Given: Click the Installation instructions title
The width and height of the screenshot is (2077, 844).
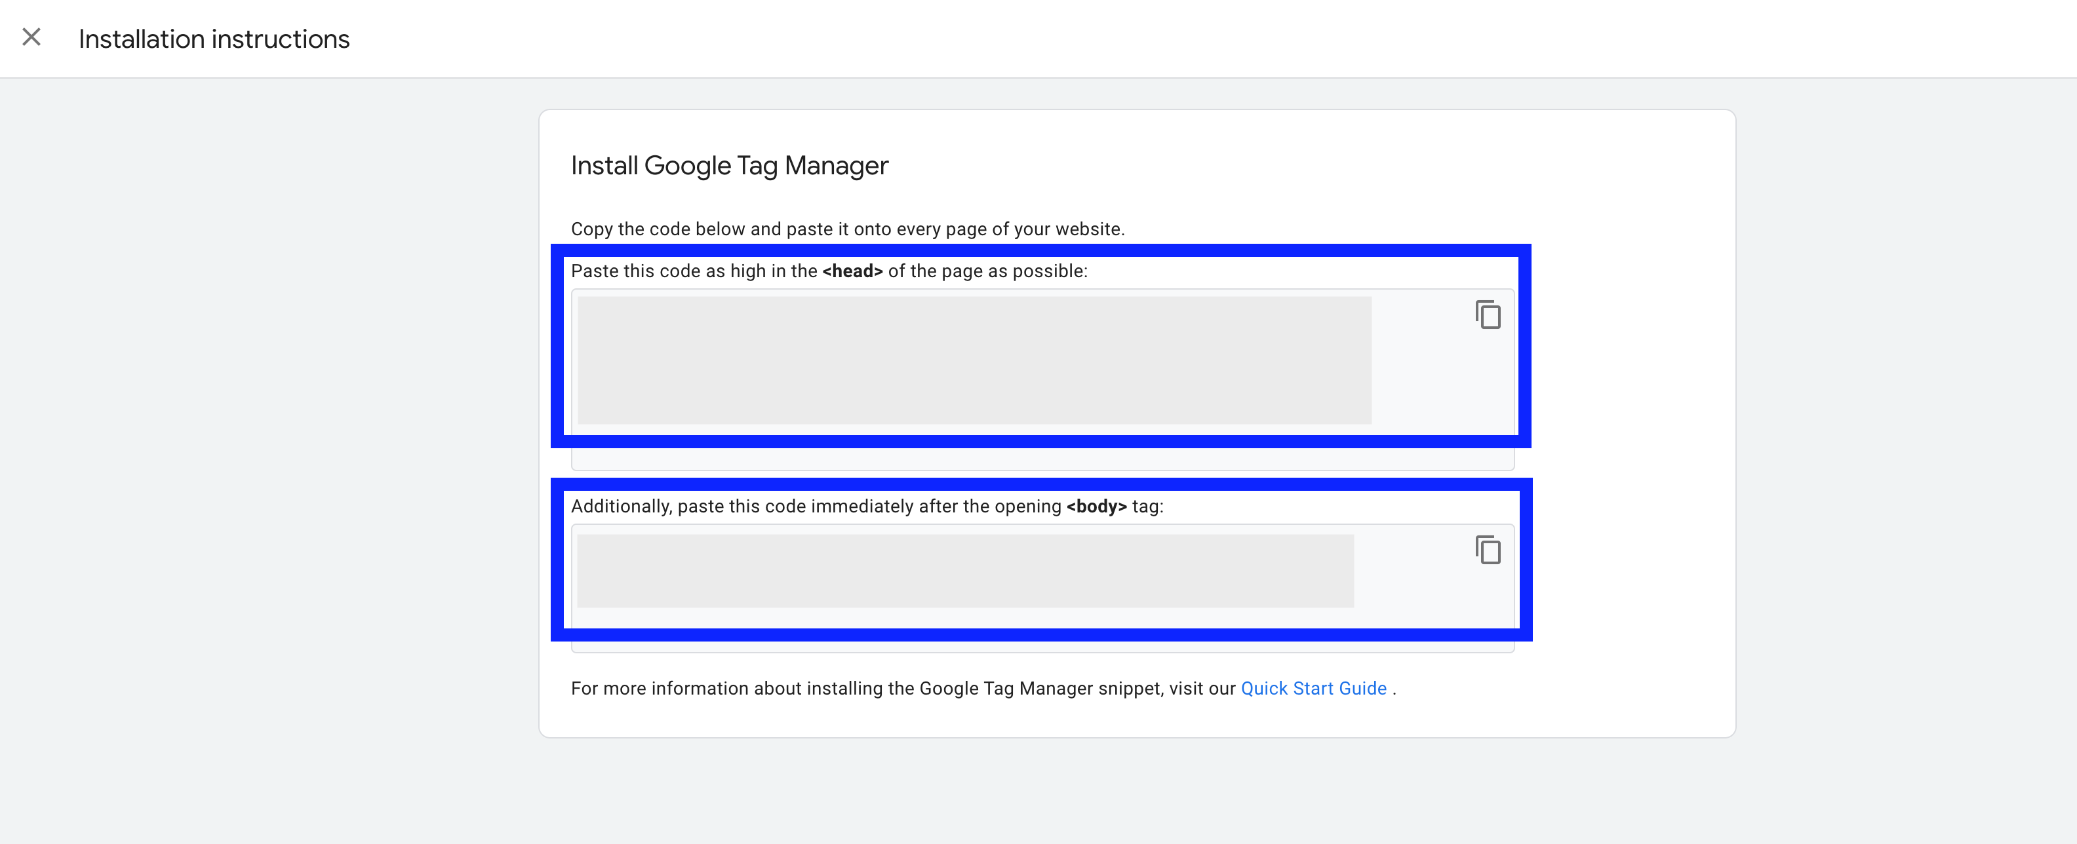Looking at the screenshot, I should click(214, 39).
